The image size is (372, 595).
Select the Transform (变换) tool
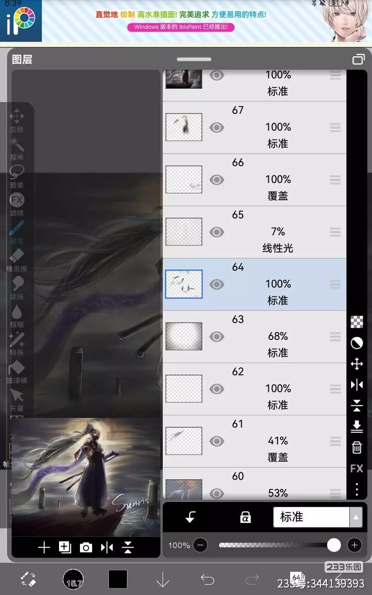17,120
